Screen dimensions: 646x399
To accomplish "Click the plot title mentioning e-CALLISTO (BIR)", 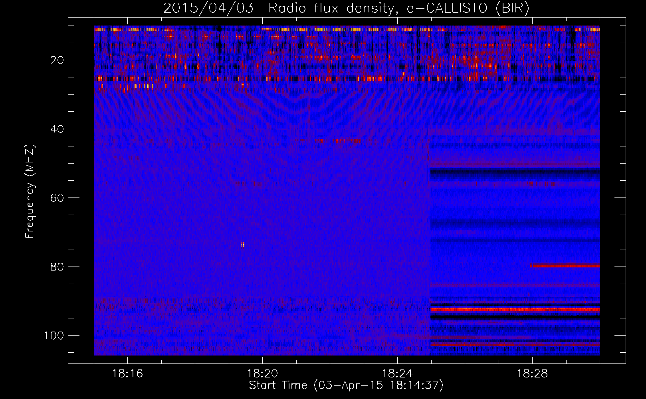I will tap(346, 8).
